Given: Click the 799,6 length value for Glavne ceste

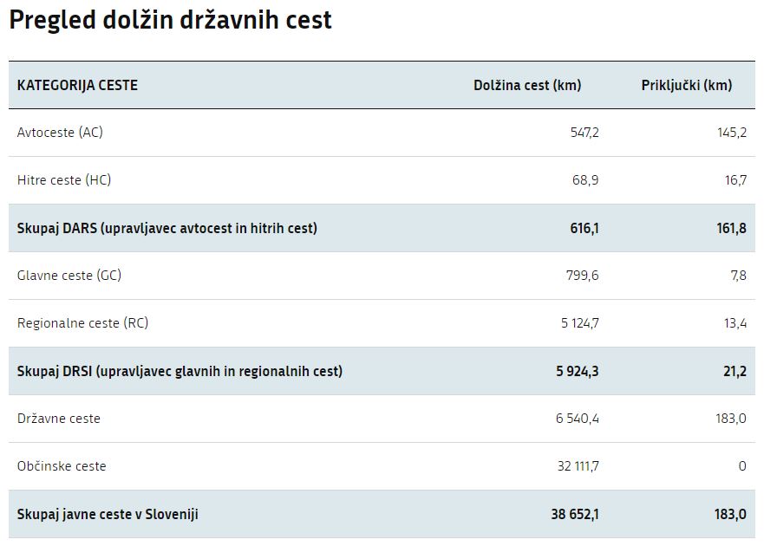Looking at the screenshot, I should [582, 276].
